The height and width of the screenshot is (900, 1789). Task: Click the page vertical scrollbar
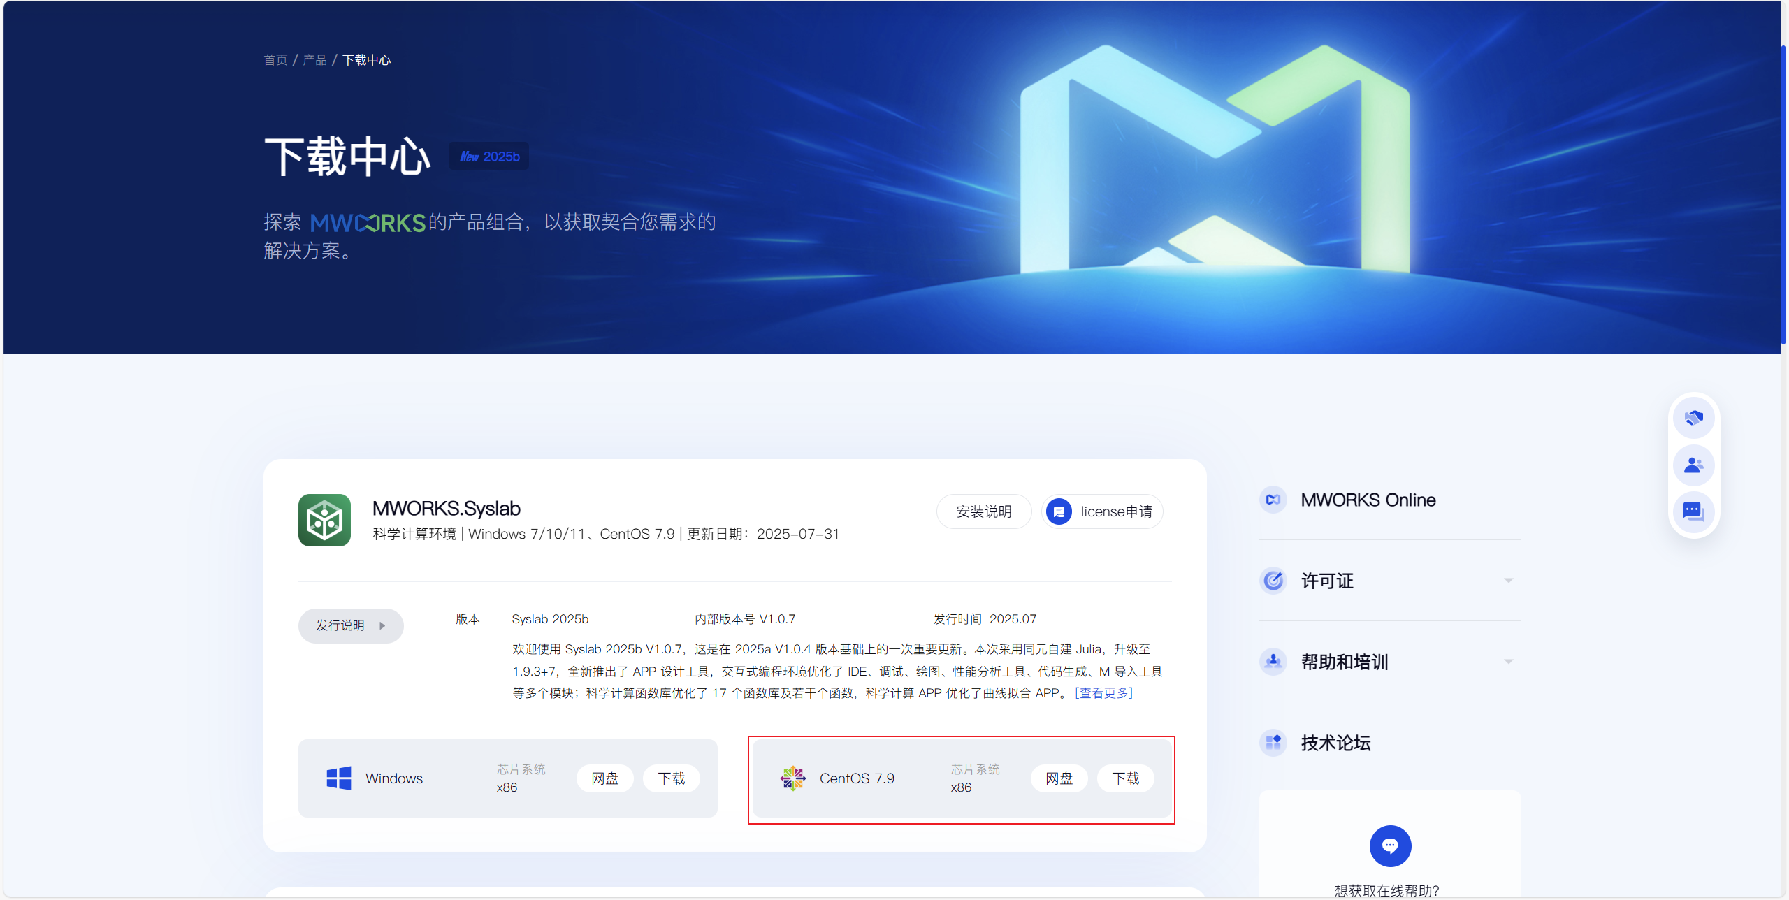click(1784, 194)
